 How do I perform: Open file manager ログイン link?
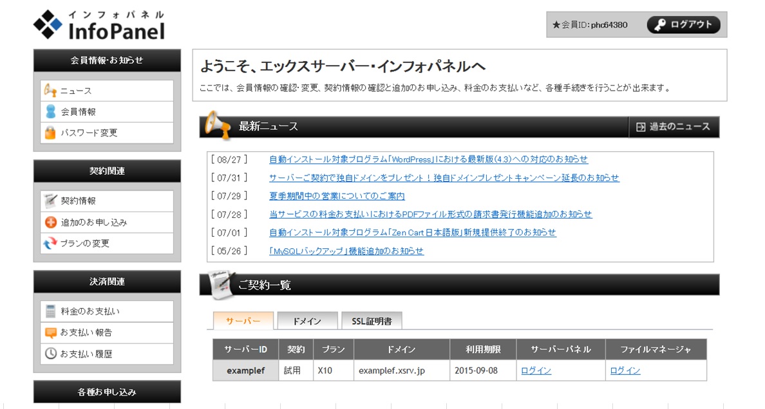pyautogui.click(x=625, y=370)
